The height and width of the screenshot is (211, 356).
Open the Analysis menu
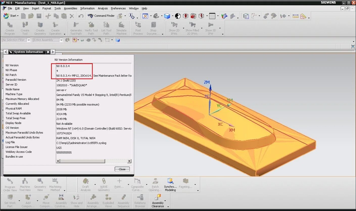coord(103,8)
